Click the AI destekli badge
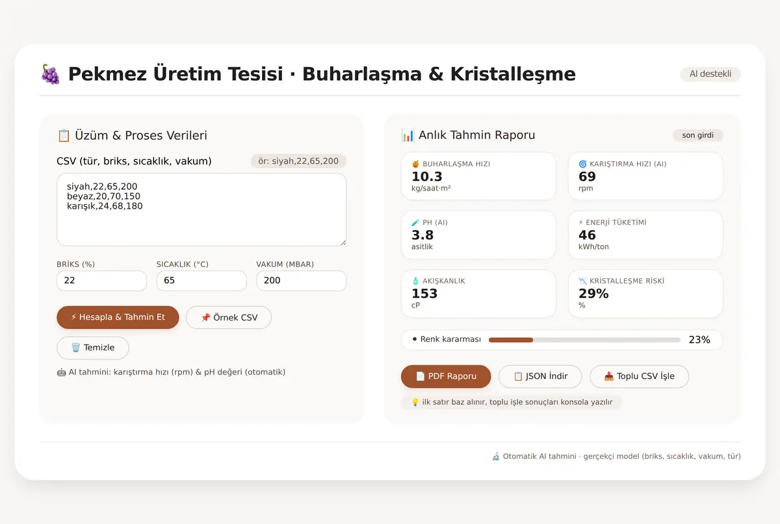 [710, 74]
